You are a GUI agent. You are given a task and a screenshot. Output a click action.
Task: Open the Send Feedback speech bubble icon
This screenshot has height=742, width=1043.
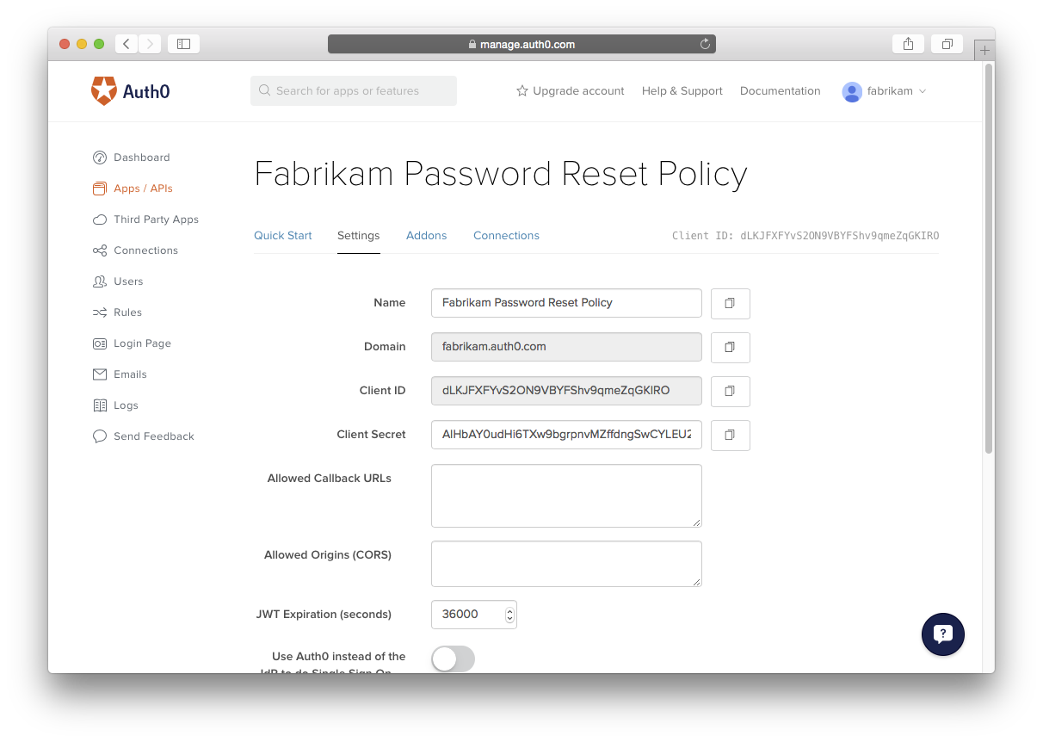pos(100,436)
